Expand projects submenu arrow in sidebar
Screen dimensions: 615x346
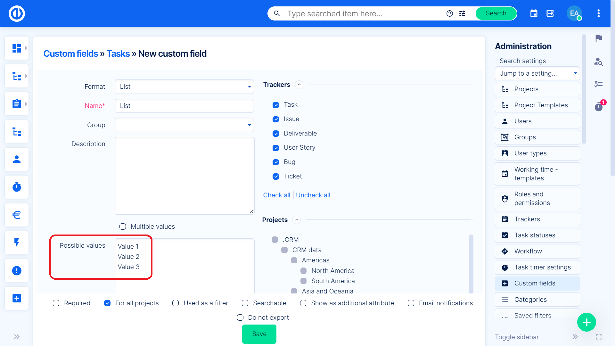[26, 76]
